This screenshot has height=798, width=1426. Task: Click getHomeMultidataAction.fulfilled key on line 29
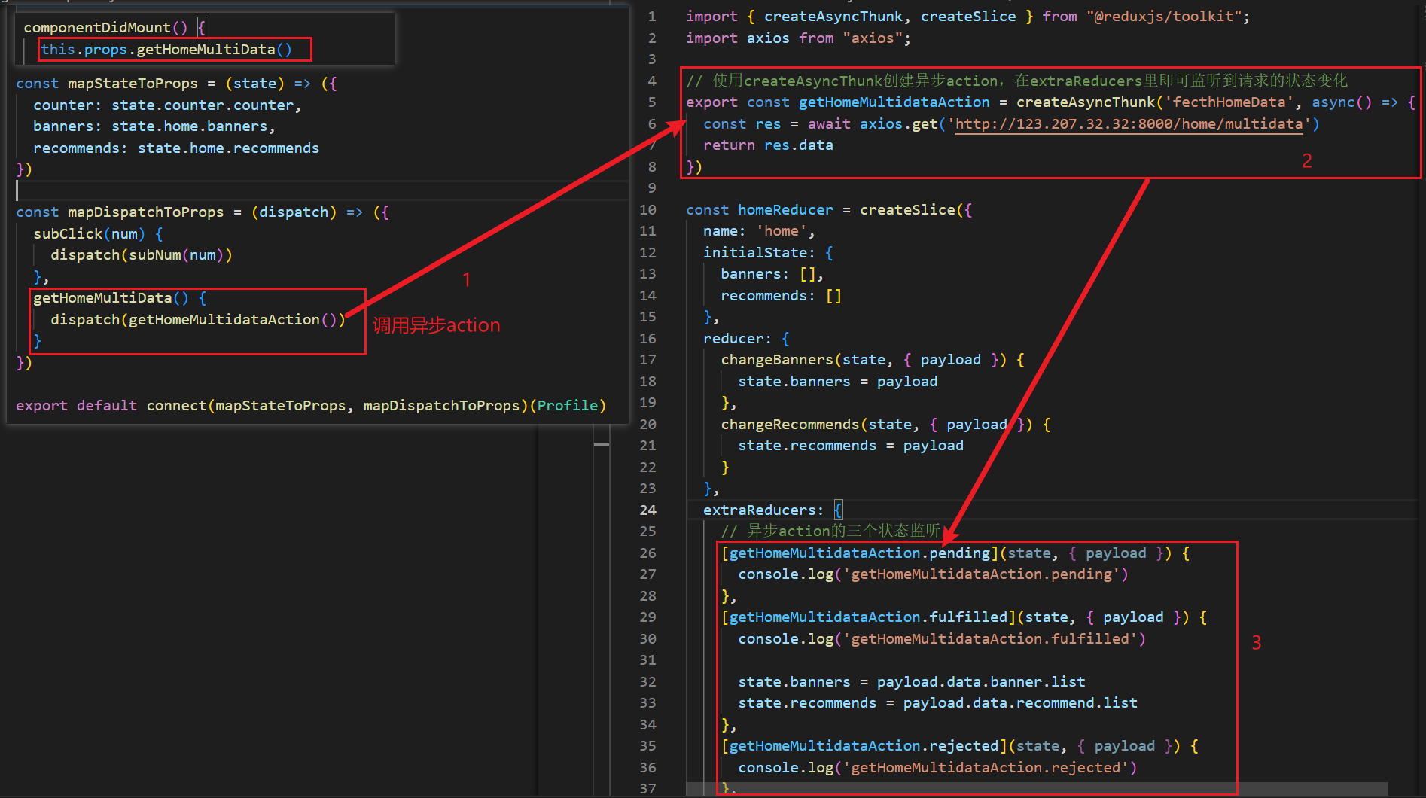click(x=868, y=617)
